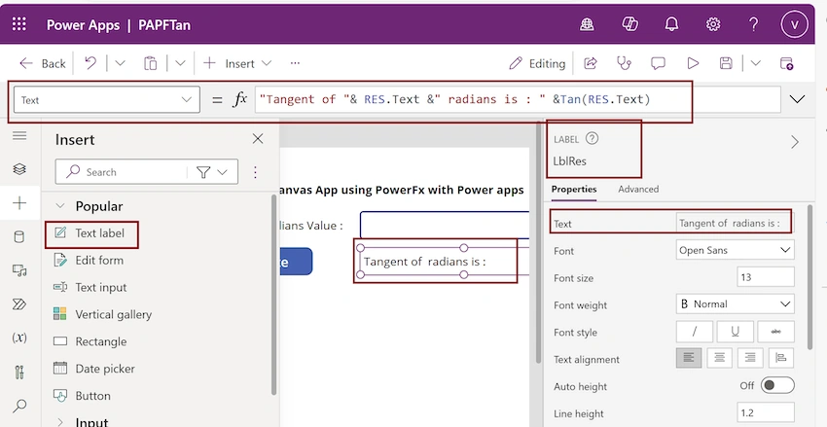Click the radians value text input on canvas
Viewport: 827px width, 427px height.
445,225
